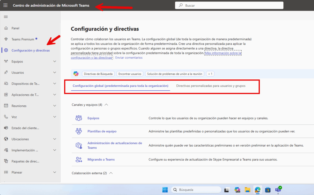Click the Buscar search field at top

pyautogui.click(x=230, y=6)
